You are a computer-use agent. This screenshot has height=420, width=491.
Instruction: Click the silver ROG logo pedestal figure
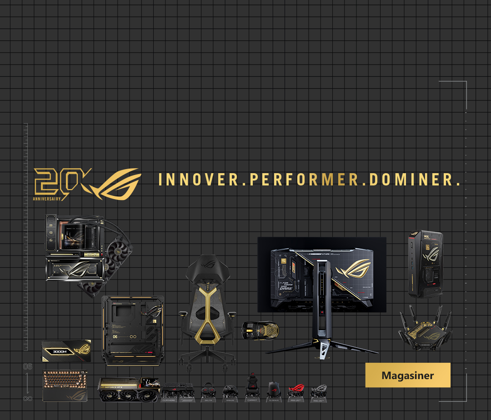[x=318, y=393]
